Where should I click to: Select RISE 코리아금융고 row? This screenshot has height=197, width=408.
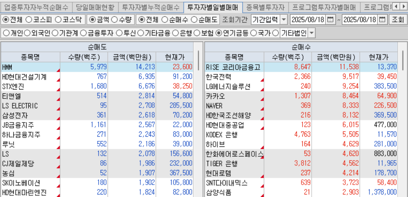coord(301,67)
